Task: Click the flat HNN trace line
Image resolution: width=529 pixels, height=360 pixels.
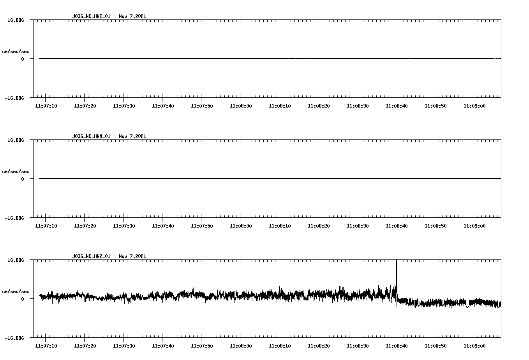Action: (x=270, y=178)
